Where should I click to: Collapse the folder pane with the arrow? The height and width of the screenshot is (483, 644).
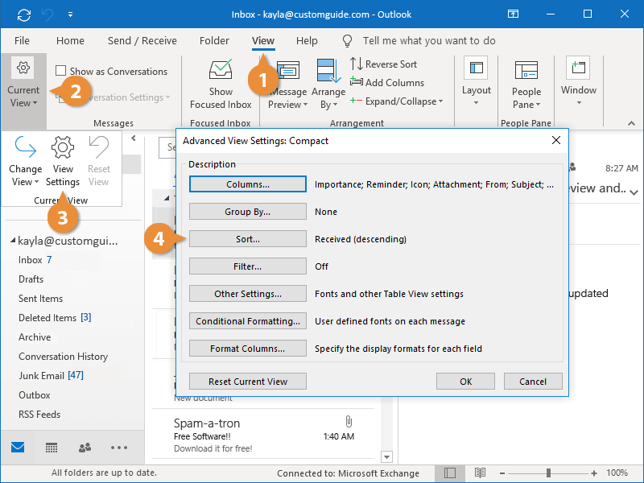coord(134,138)
